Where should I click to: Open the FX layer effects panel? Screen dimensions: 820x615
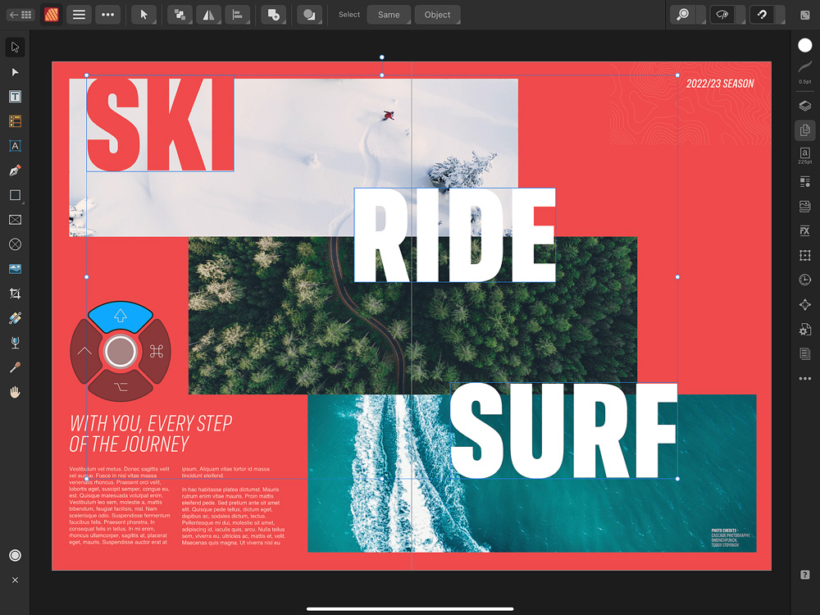[x=804, y=231]
